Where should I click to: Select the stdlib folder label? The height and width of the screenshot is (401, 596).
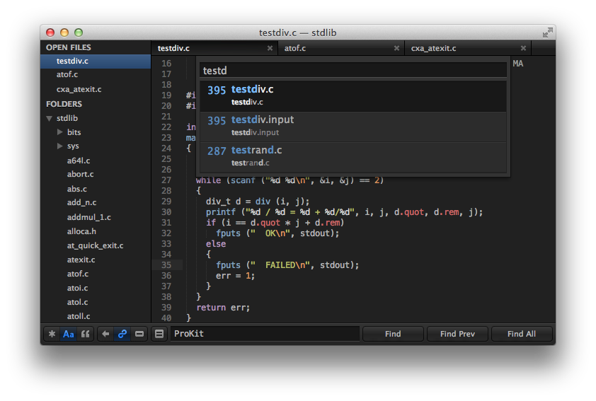(x=67, y=118)
